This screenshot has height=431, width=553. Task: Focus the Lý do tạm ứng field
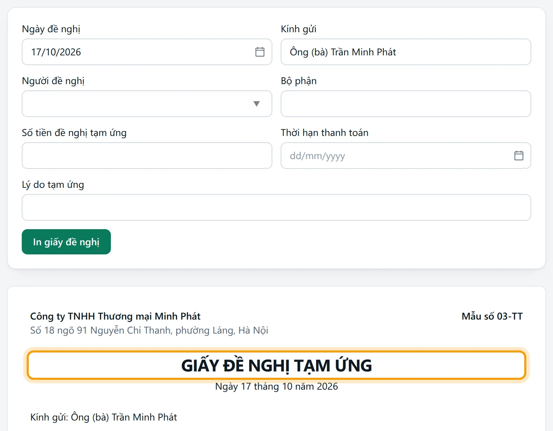pyautogui.click(x=276, y=207)
